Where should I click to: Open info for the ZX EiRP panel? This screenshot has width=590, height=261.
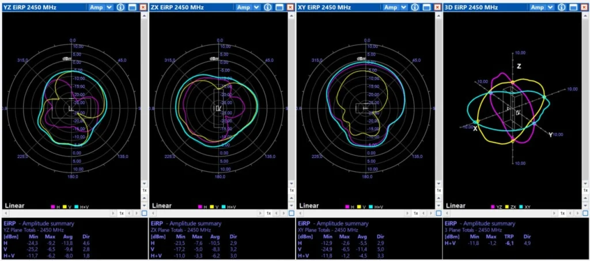tap(267, 7)
